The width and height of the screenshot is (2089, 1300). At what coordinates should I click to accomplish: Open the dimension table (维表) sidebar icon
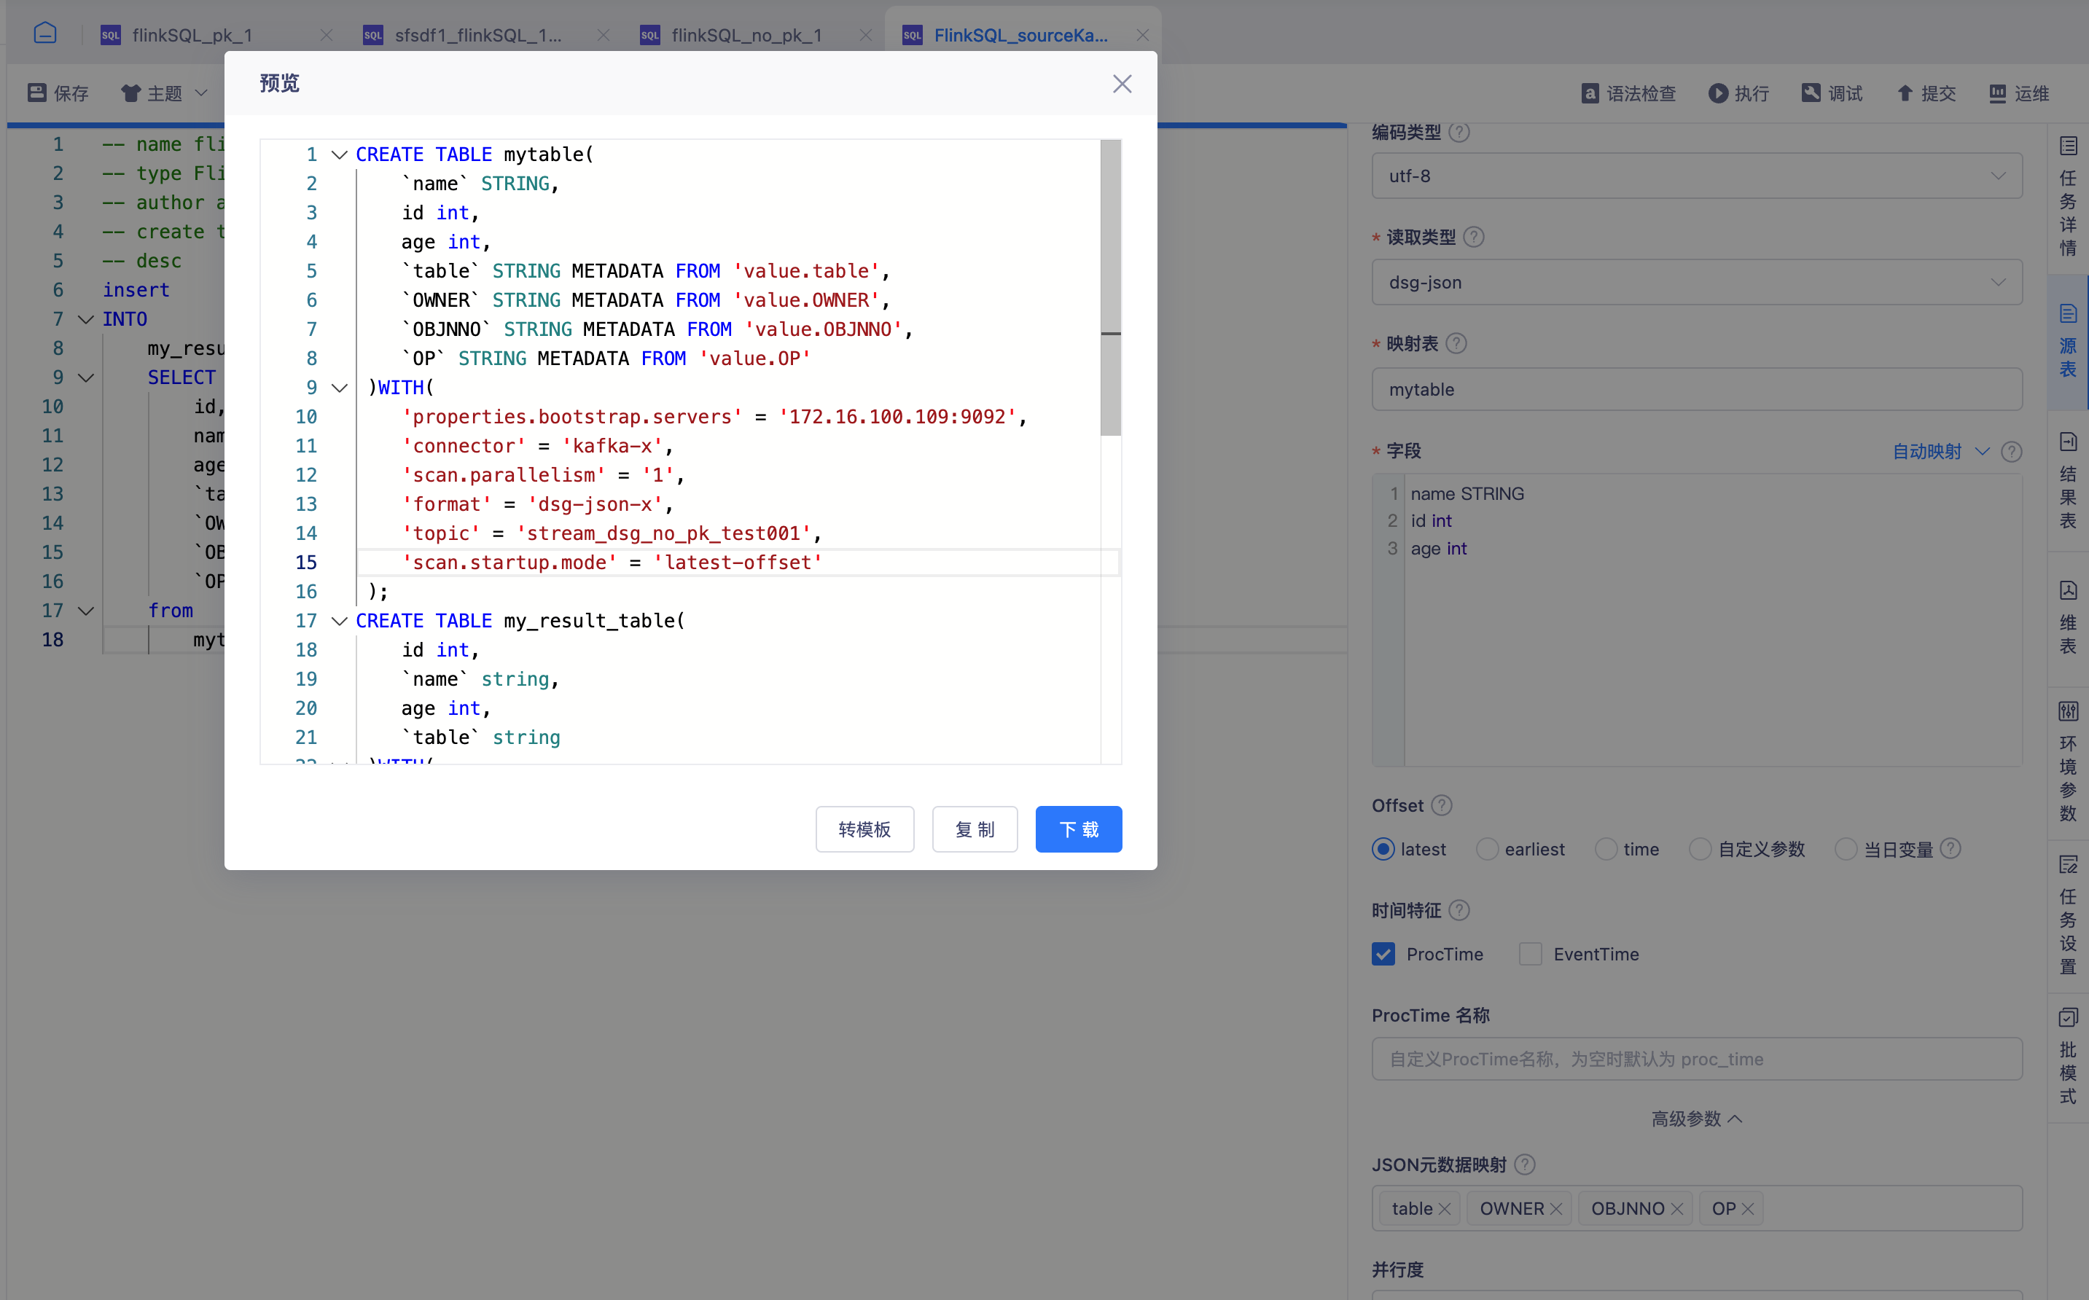[x=2068, y=591]
